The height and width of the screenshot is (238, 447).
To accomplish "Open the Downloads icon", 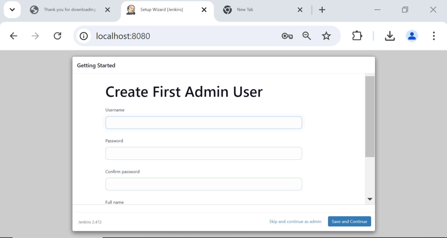I will 390,36.
